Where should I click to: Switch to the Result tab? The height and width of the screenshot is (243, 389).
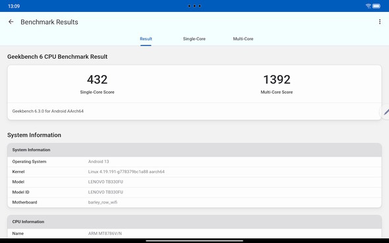pyautogui.click(x=146, y=39)
